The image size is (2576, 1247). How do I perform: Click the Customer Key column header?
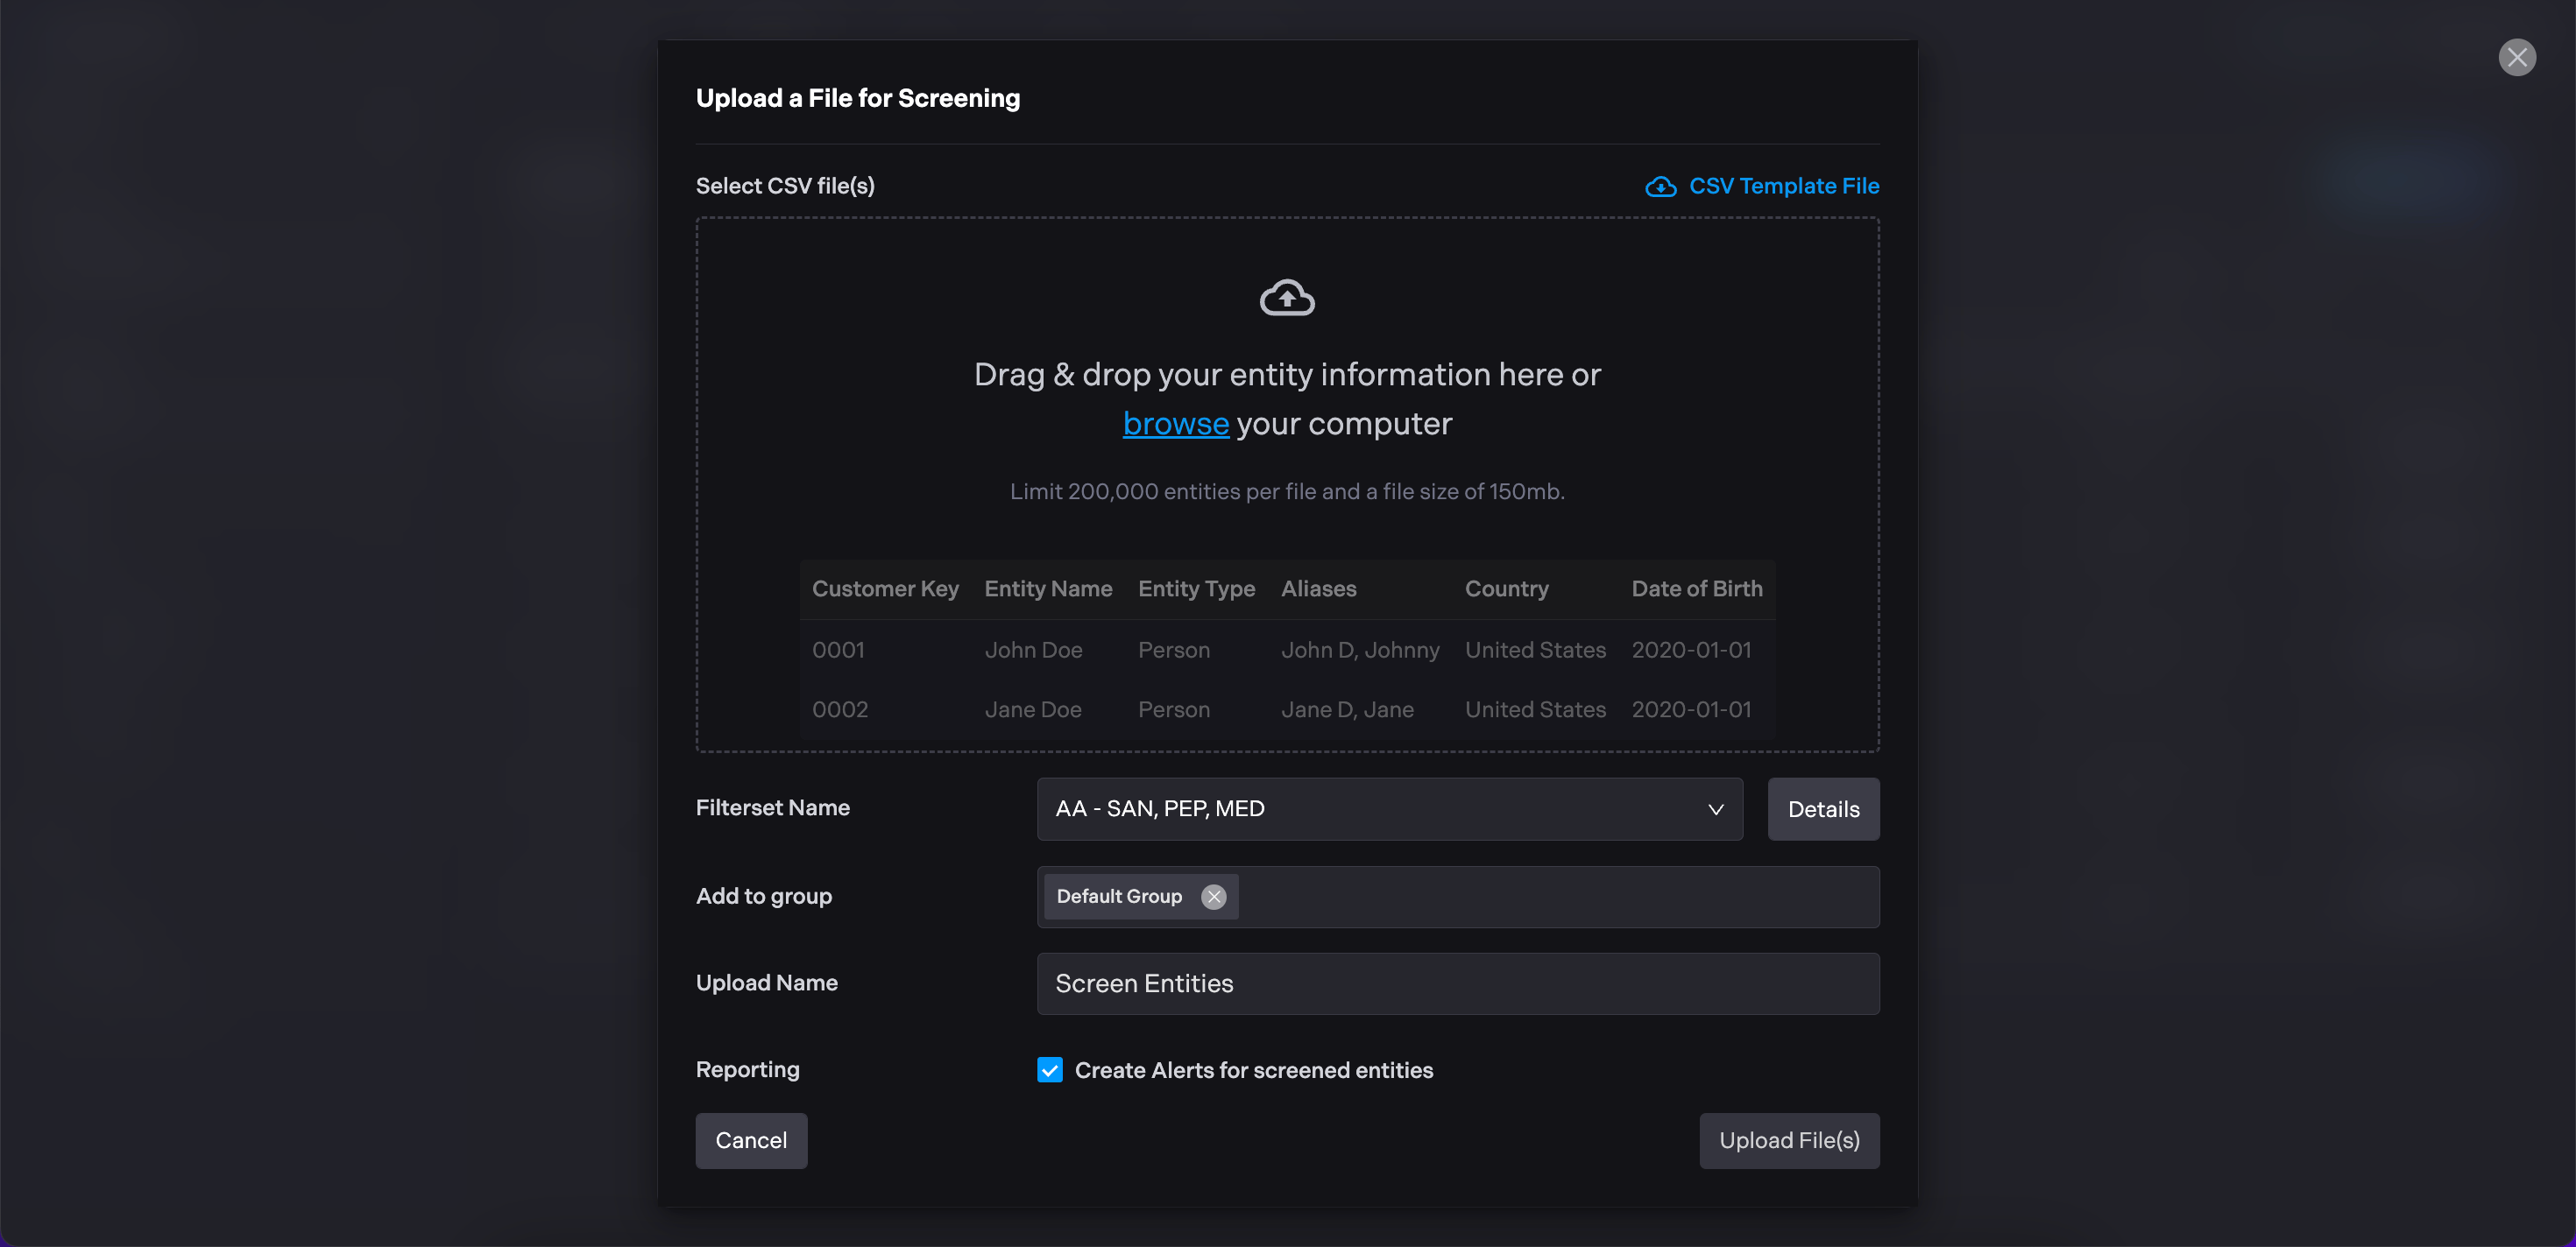click(884, 588)
